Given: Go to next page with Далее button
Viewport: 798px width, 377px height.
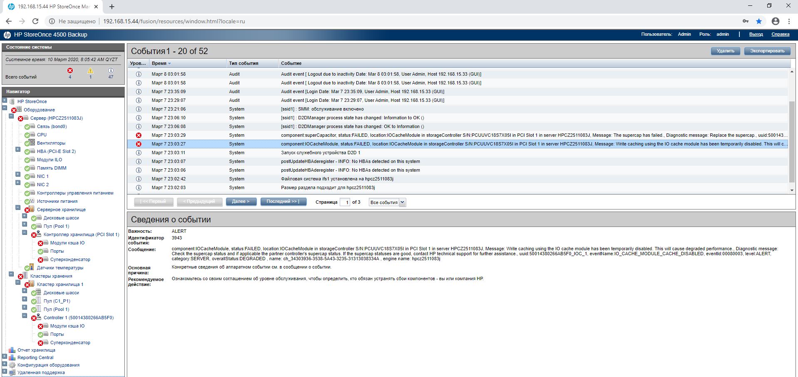Looking at the screenshot, I should pos(241,202).
